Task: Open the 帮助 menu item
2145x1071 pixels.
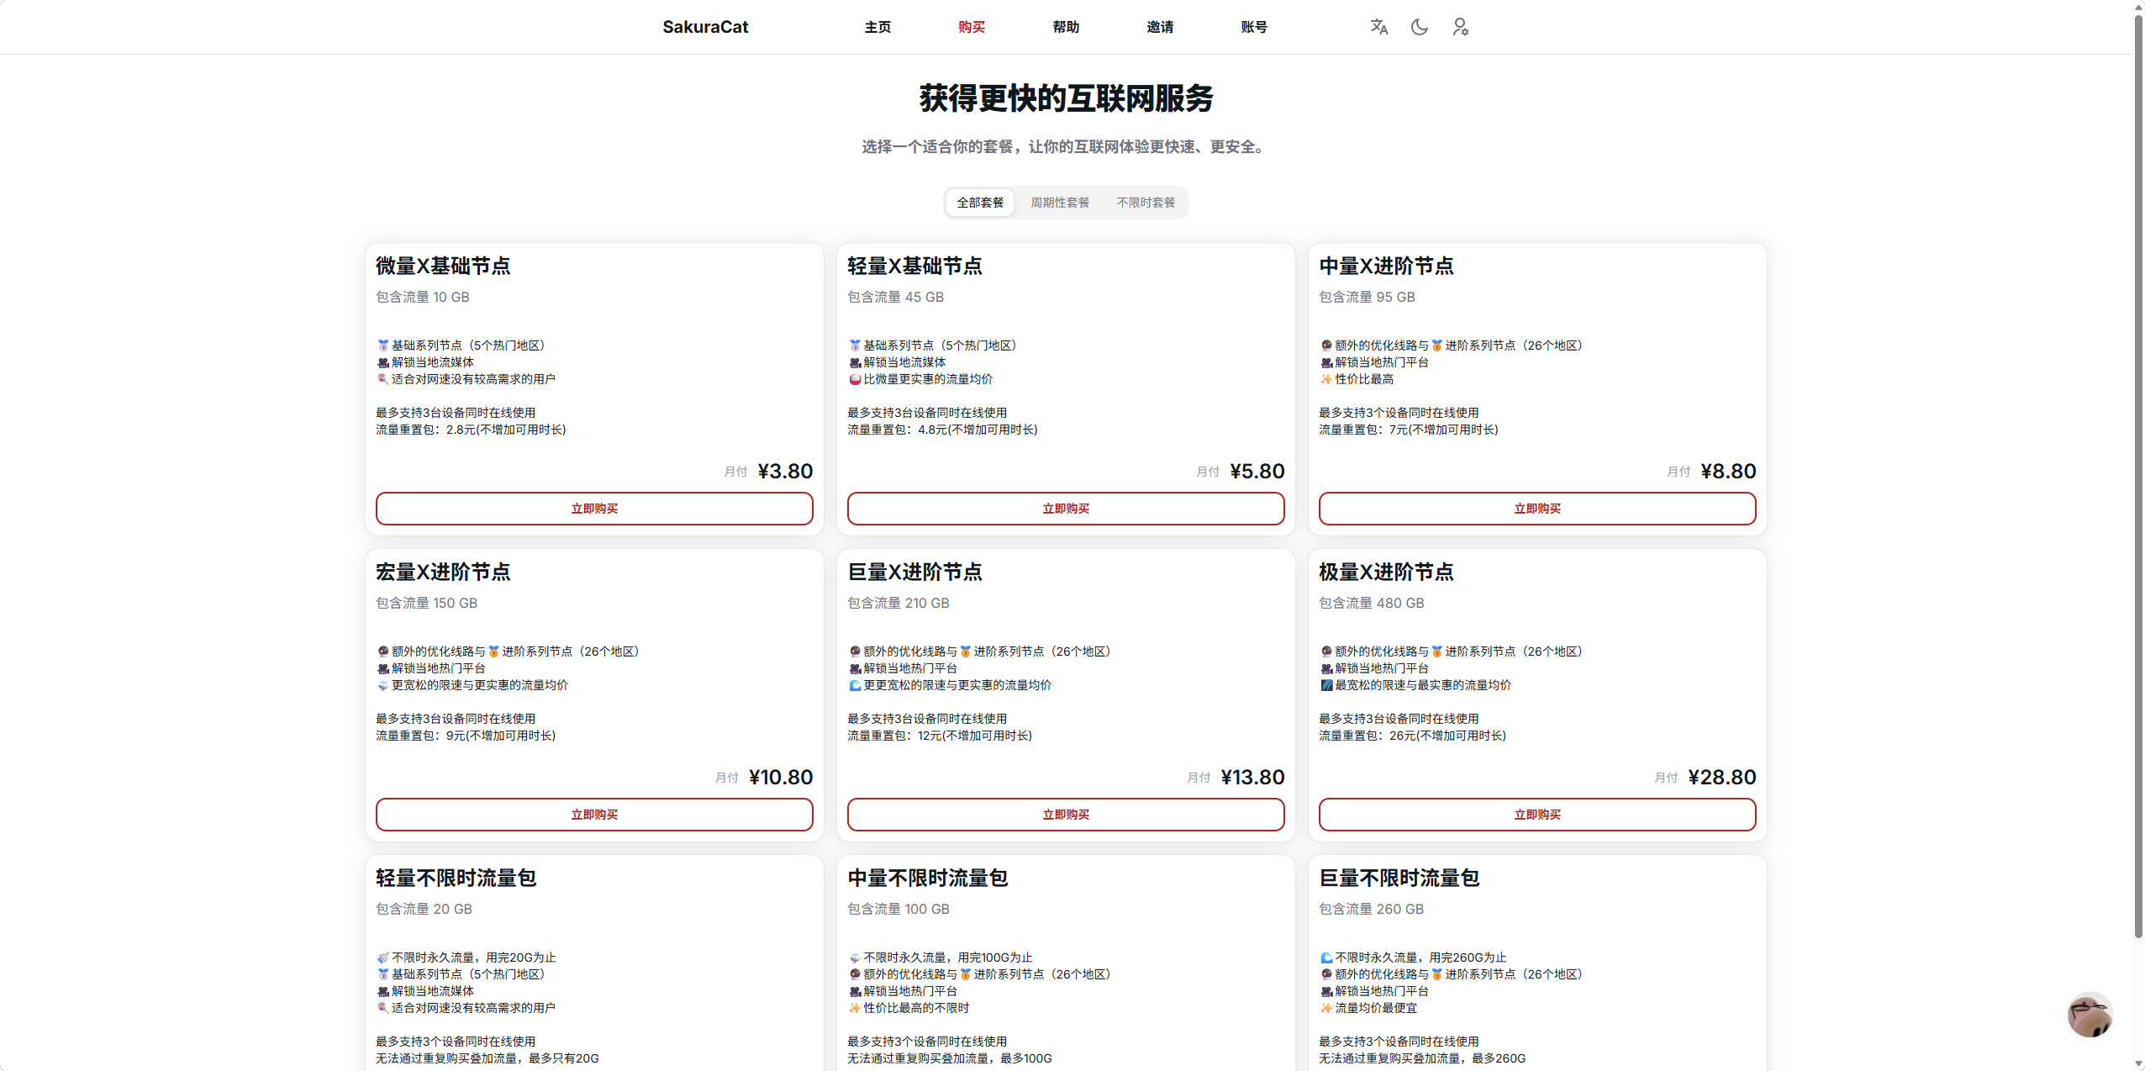Action: tap(1066, 27)
